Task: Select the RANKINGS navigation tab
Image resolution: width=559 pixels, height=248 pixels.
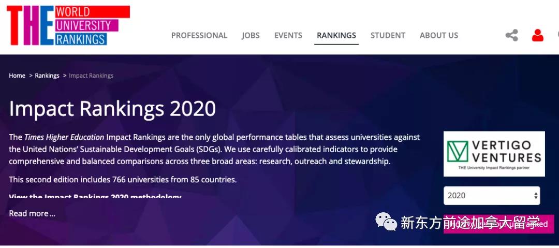Action: (336, 35)
